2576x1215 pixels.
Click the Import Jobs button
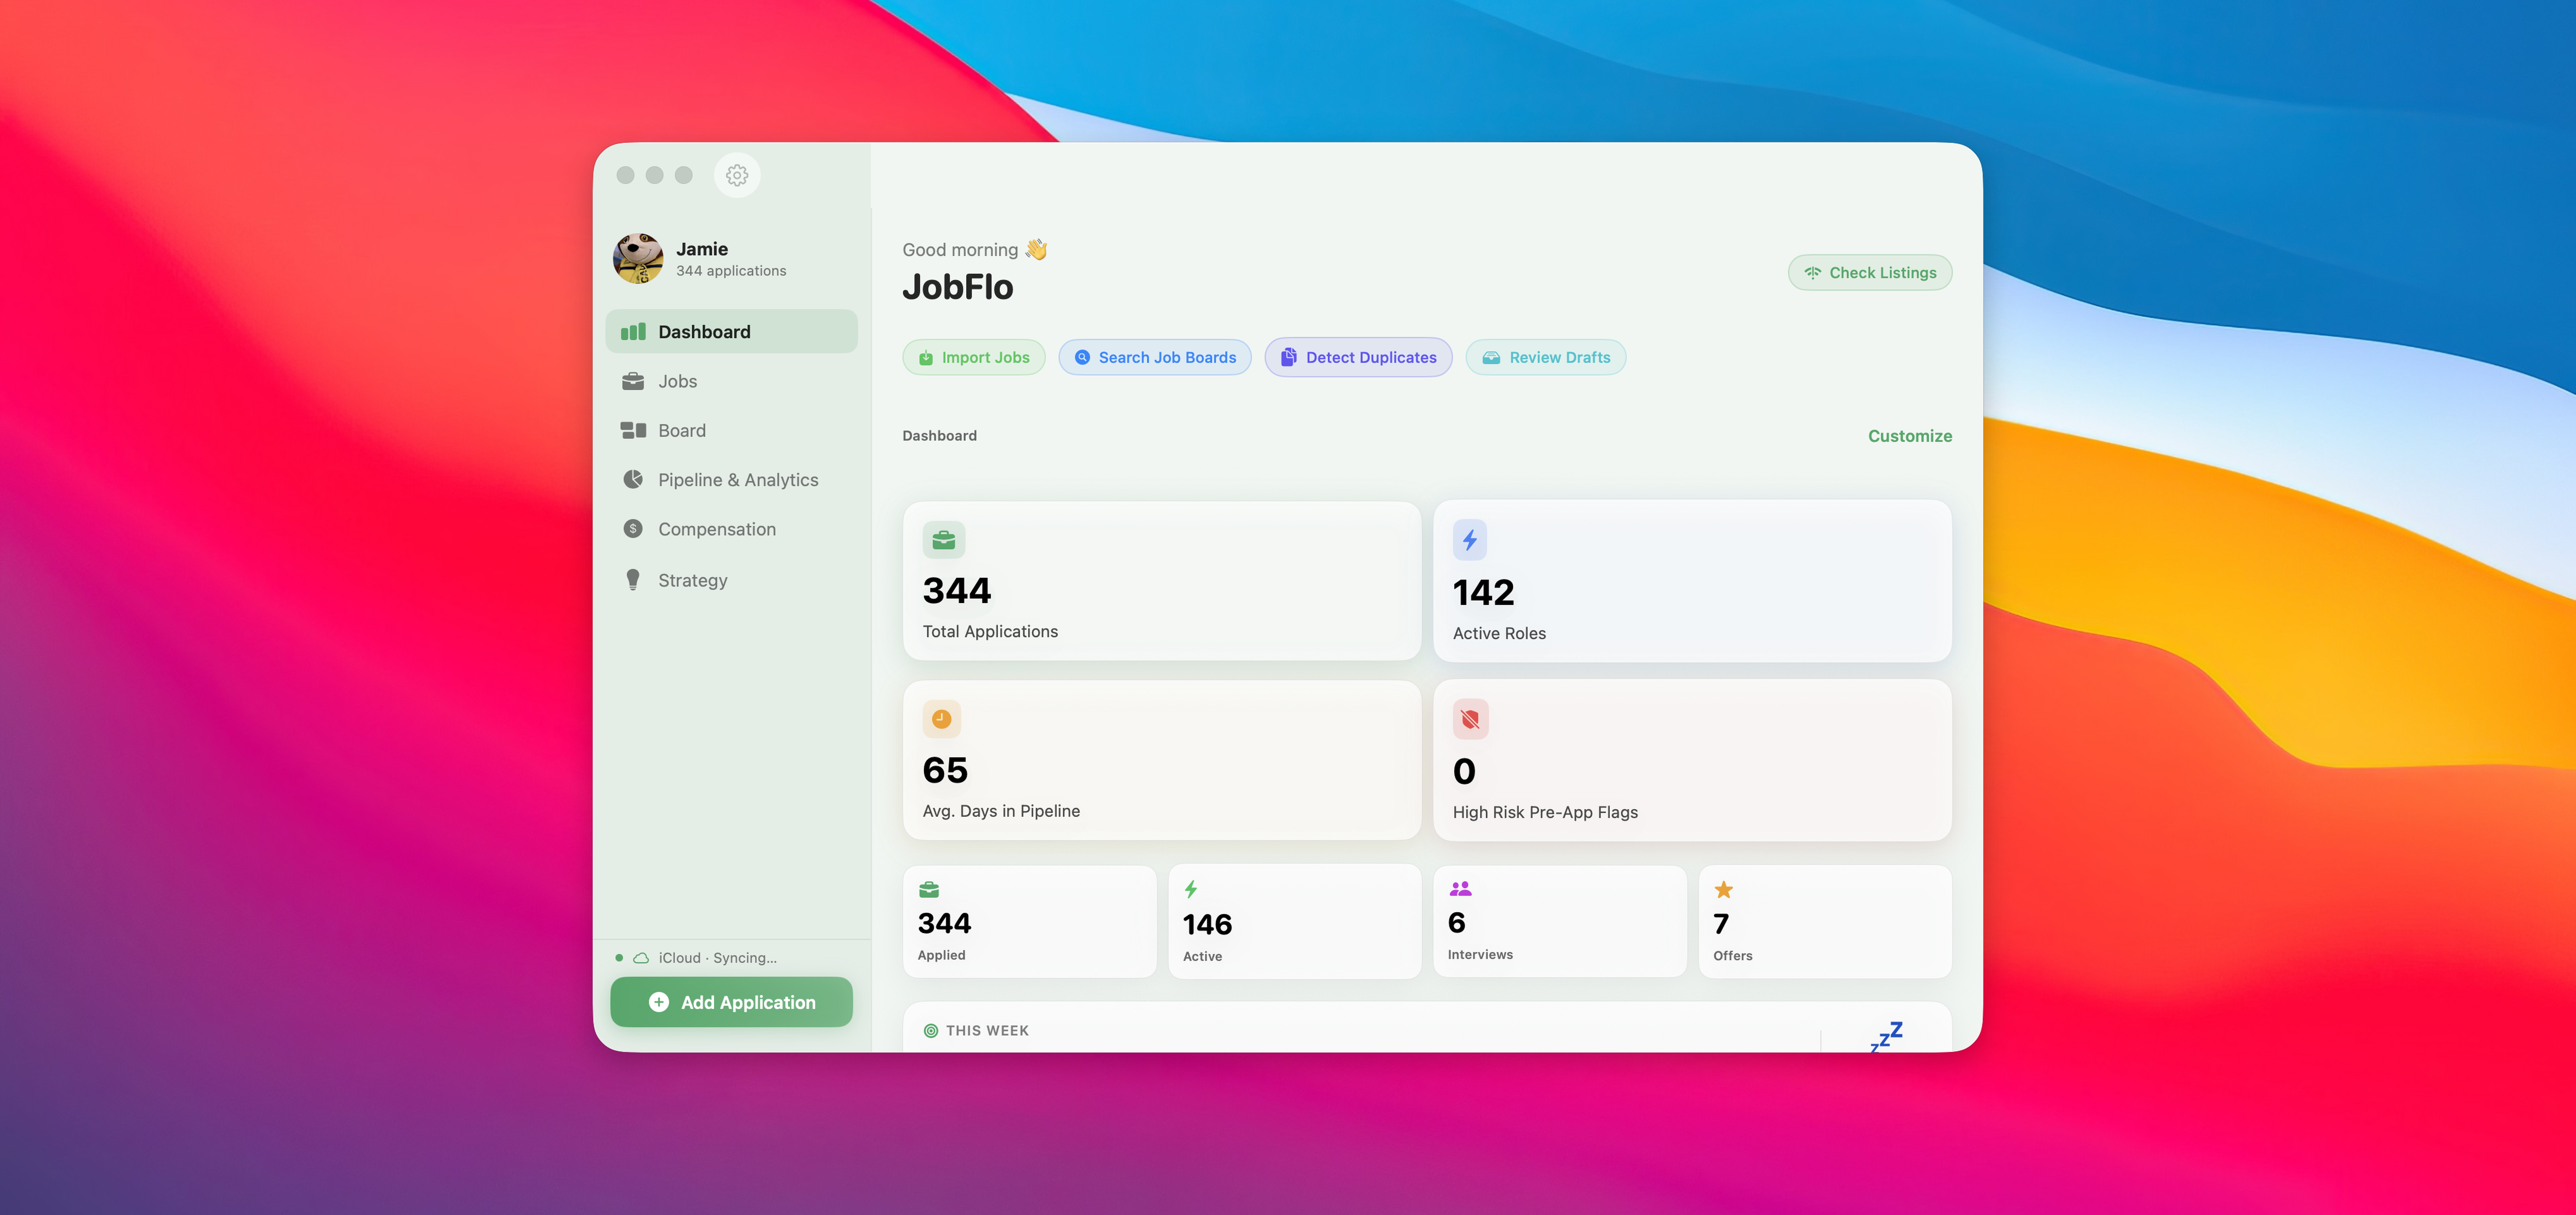(x=973, y=358)
